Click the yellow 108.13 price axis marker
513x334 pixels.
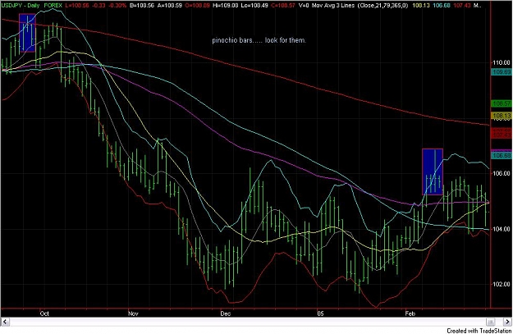pos(502,116)
